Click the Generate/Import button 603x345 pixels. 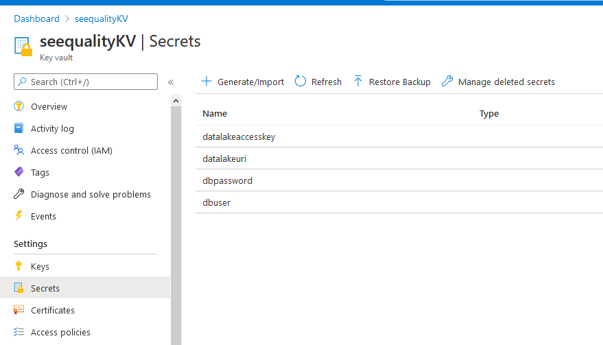coord(243,82)
